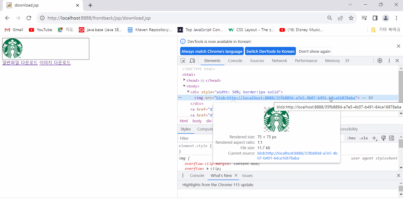403x199 pixels.
Task: Click Current source blob link in popup
Action: click(297, 156)
